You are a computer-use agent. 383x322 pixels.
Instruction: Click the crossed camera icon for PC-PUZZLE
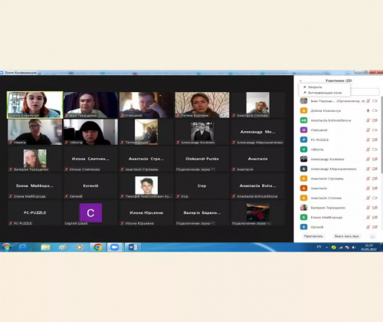coord(375,140)
